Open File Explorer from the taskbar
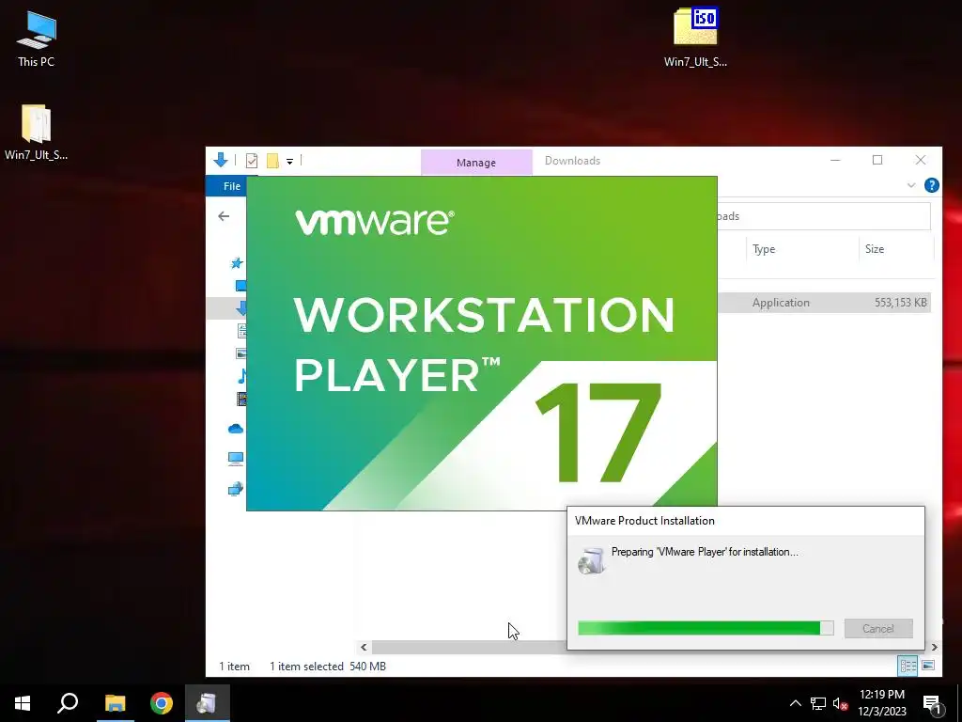The image size is (962, 722). click(115, 703)
